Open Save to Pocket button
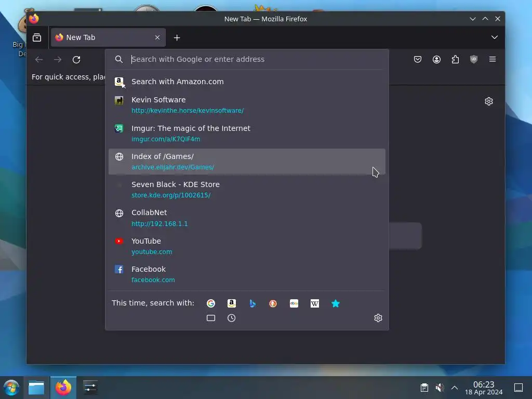 pyautogui.click(x=418, y=59)
